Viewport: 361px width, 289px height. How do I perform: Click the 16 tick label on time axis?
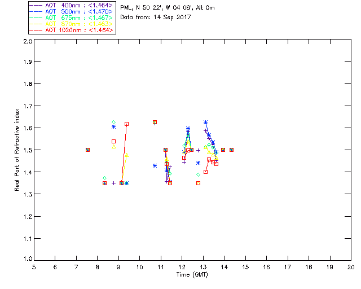[x=267, y=267]
